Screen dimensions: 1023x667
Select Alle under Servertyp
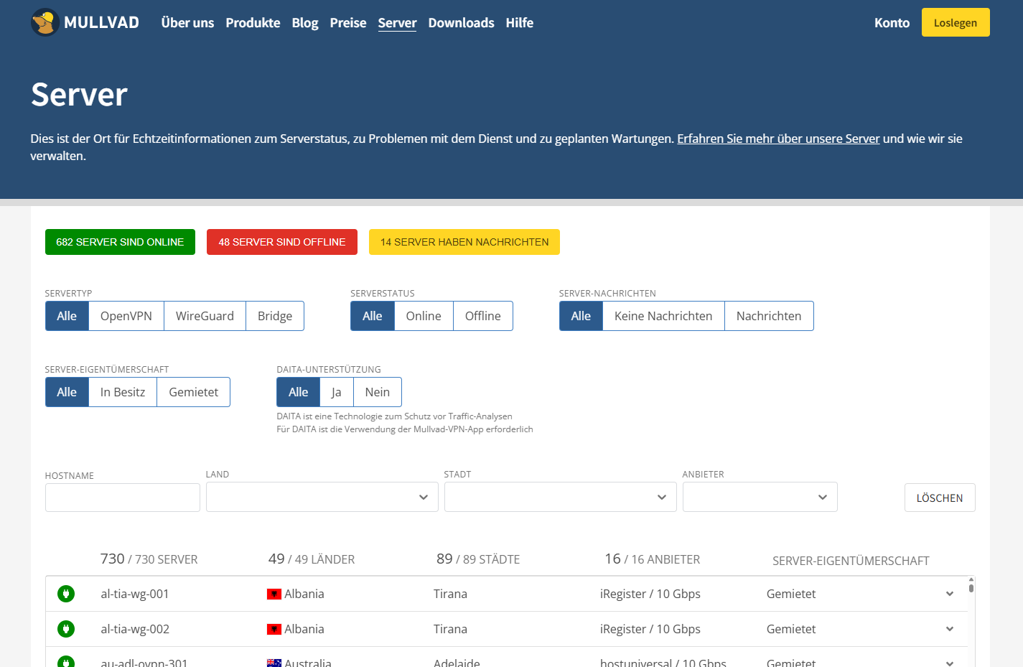(x=67, y=316)
